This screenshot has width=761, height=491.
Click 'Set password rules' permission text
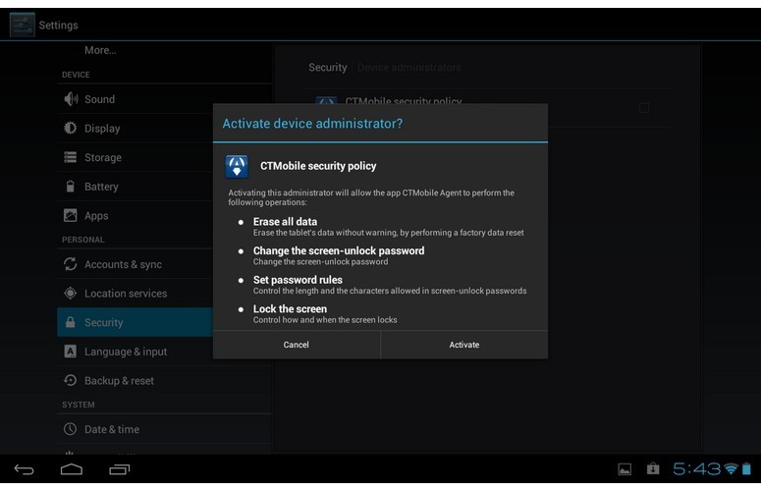coord(298,280)
